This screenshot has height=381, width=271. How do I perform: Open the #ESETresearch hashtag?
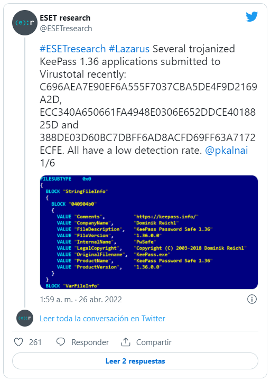[x=72, y=49]
